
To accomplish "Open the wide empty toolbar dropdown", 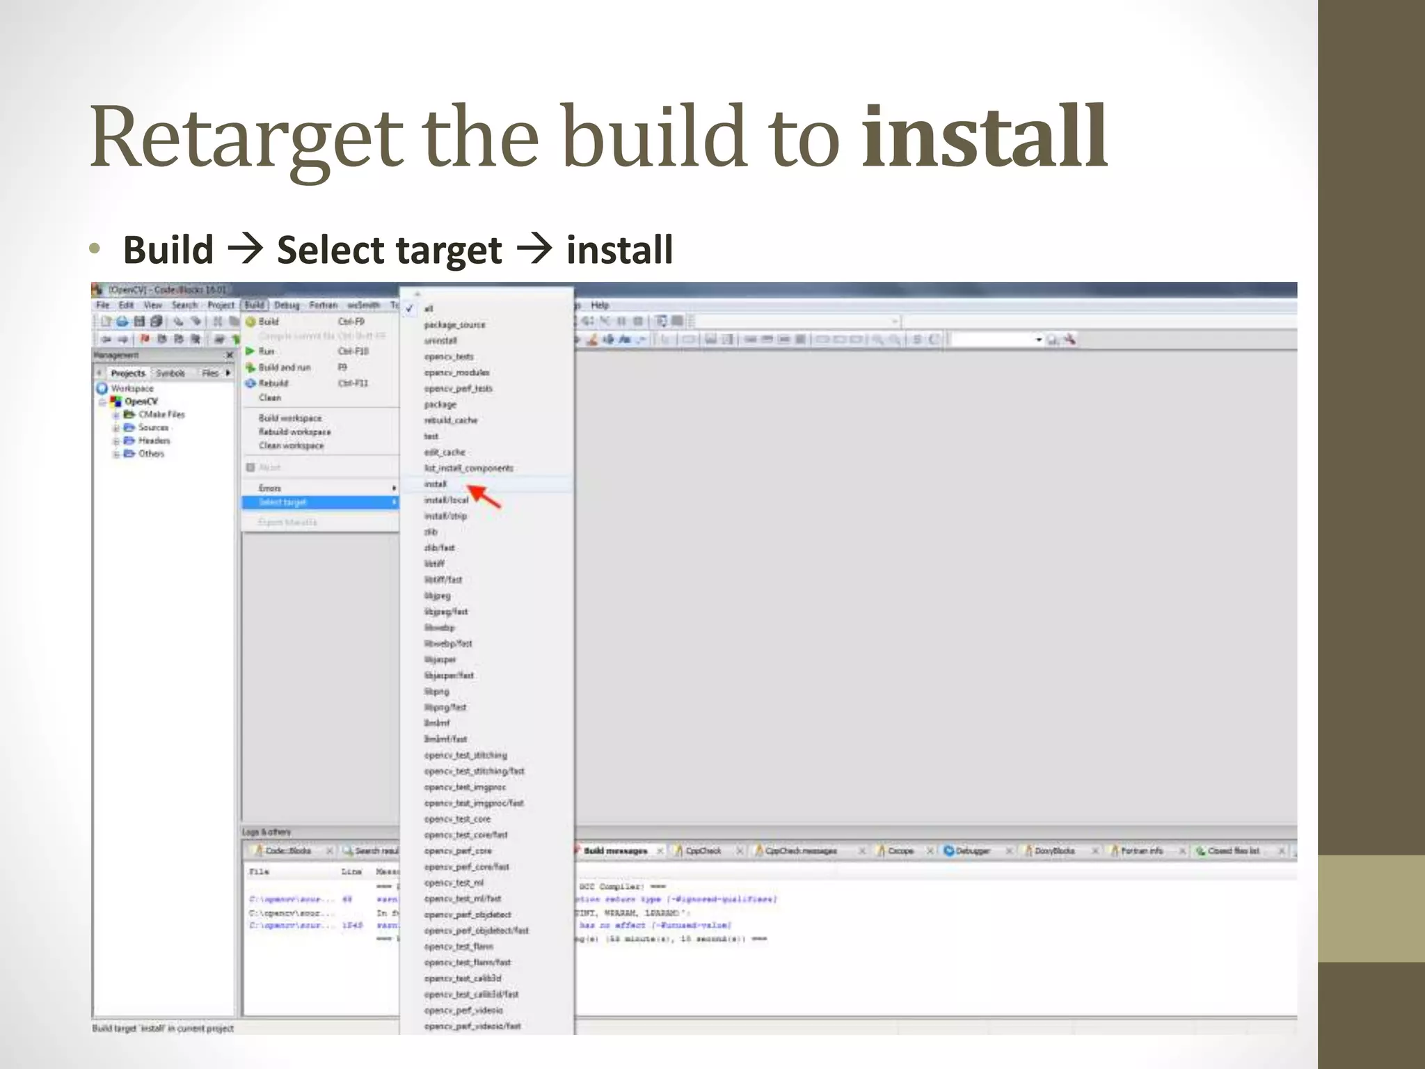I will pos(895,322).
